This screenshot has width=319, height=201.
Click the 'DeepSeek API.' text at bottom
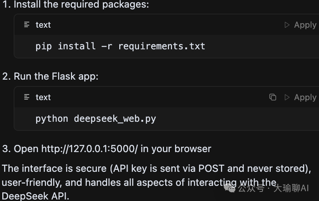(x=35, y=196)
